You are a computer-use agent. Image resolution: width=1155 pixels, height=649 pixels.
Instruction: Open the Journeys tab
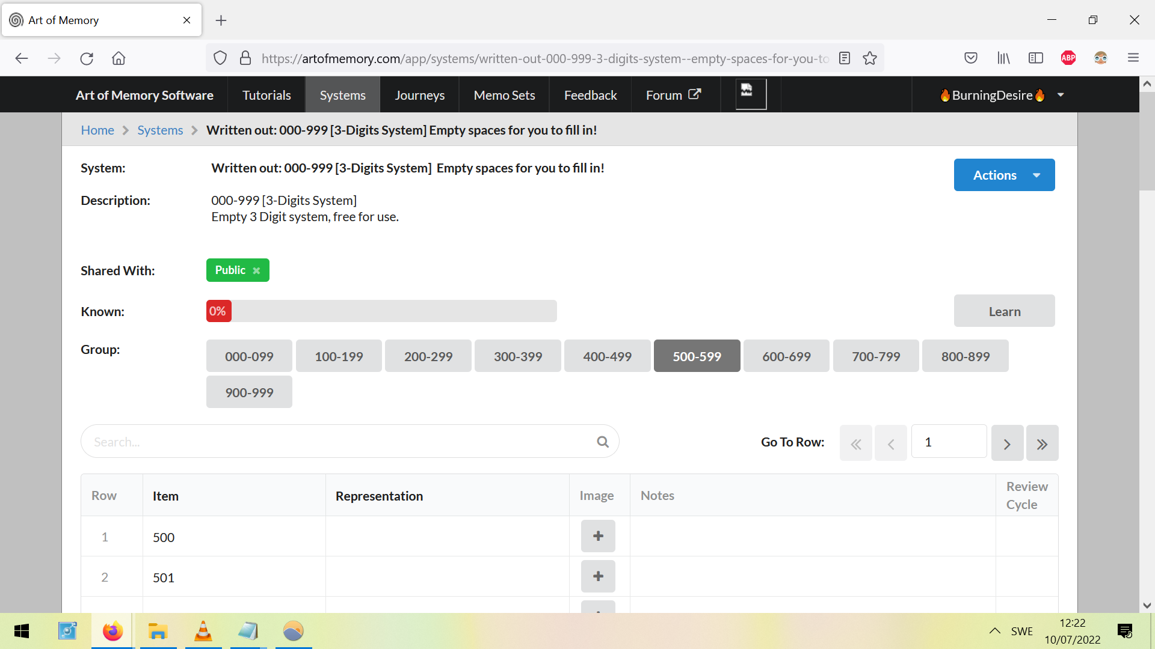point(419,95)
